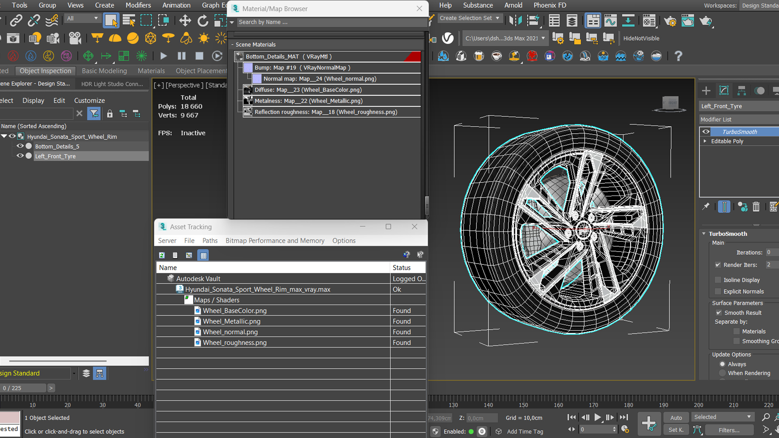Click the Scene Explorer horizontal scrollbar
The height and width of the screenshot is (438, 779).
coord(58,361)
